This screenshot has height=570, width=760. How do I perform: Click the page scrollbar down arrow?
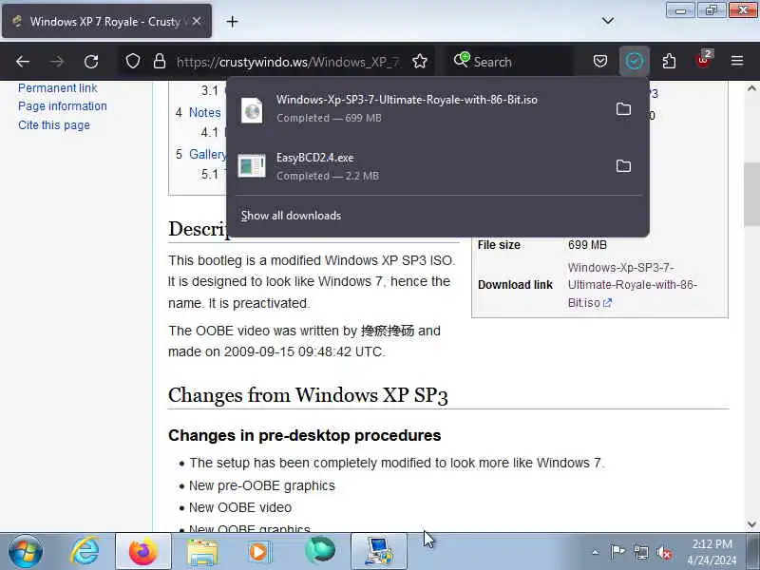coord(751,524)
